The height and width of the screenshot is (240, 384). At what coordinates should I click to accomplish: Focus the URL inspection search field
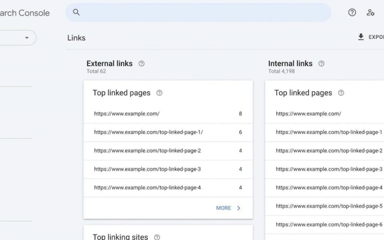tap(198, 12)
